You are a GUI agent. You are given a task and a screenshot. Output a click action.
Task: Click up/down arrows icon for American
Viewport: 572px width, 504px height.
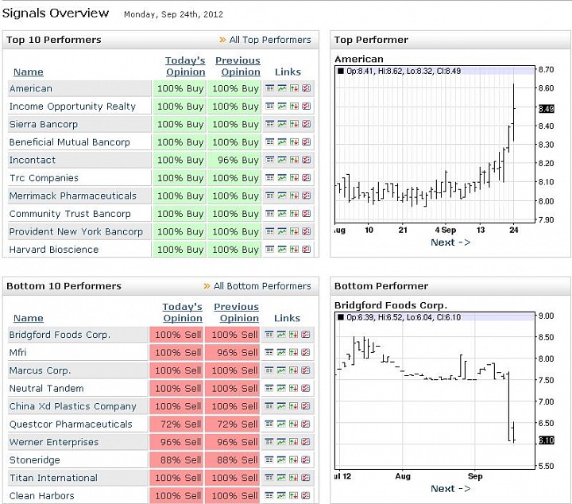[294, 88]
